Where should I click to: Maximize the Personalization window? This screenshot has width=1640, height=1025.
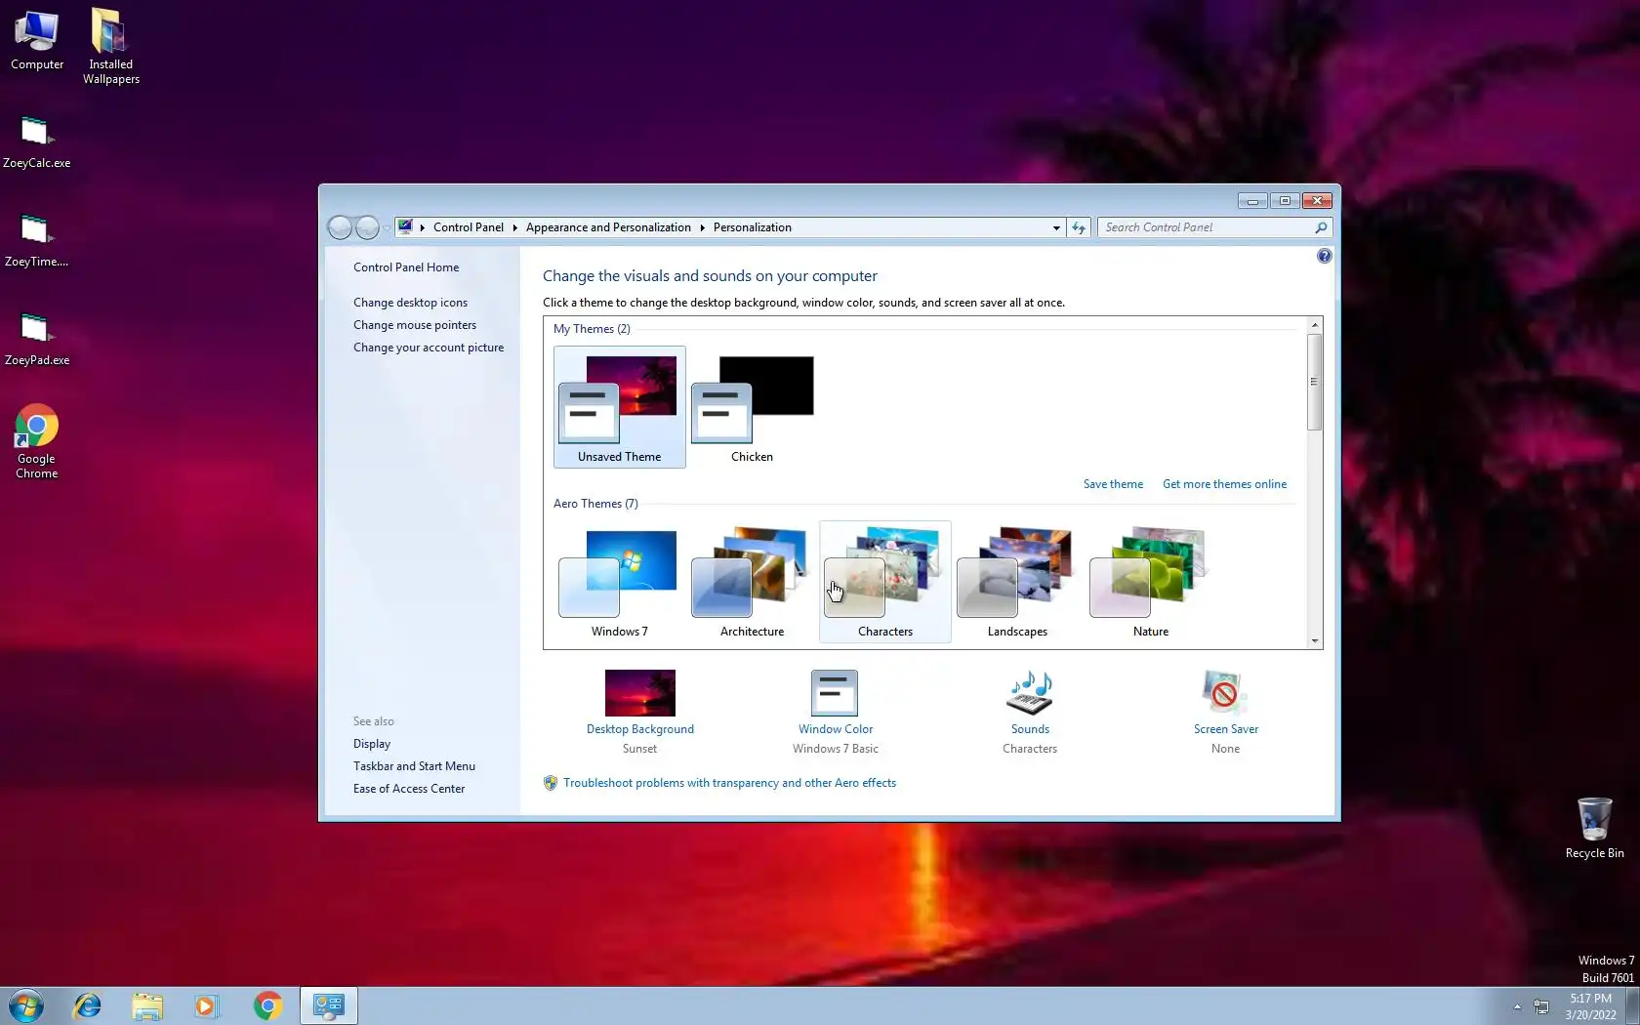[1285, 201]
